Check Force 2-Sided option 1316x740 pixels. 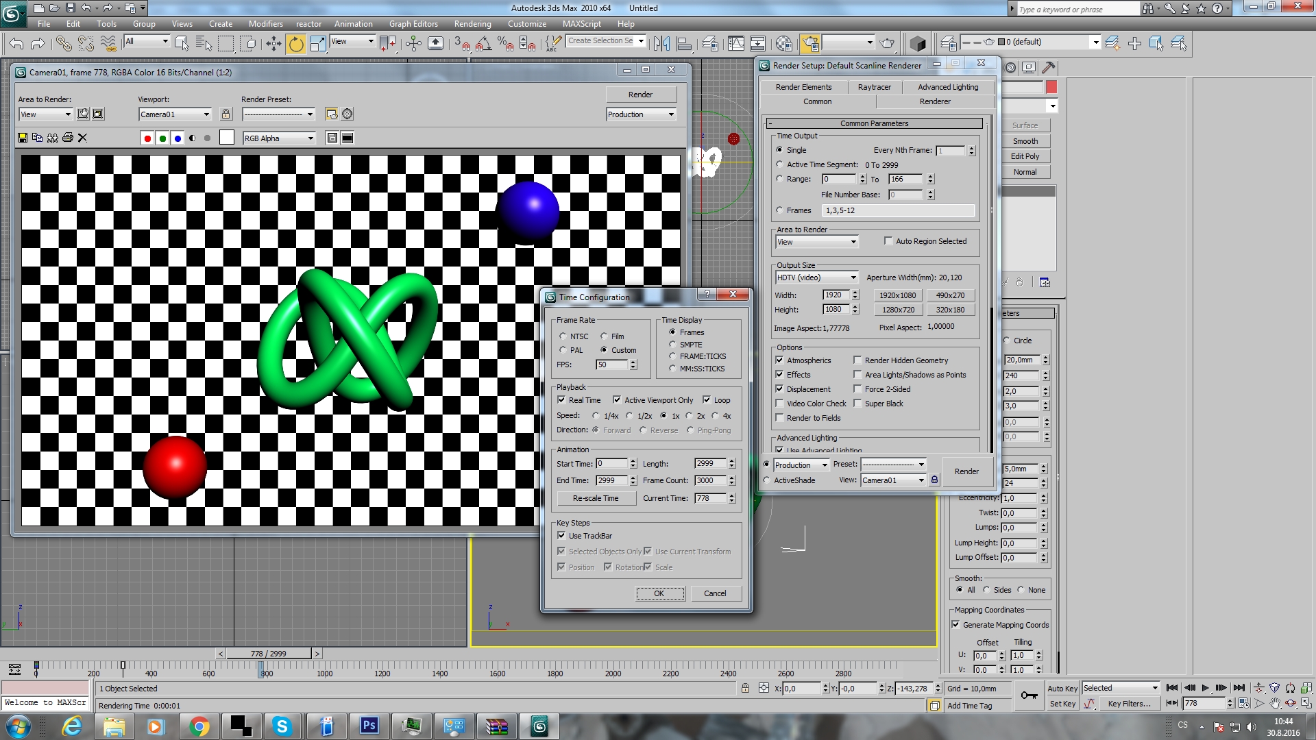882,389
